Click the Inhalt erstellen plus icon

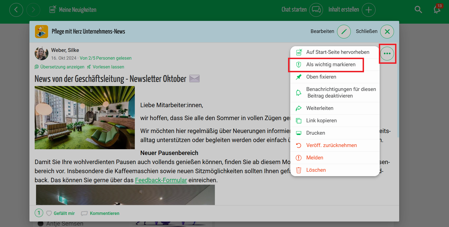(368, 10)
